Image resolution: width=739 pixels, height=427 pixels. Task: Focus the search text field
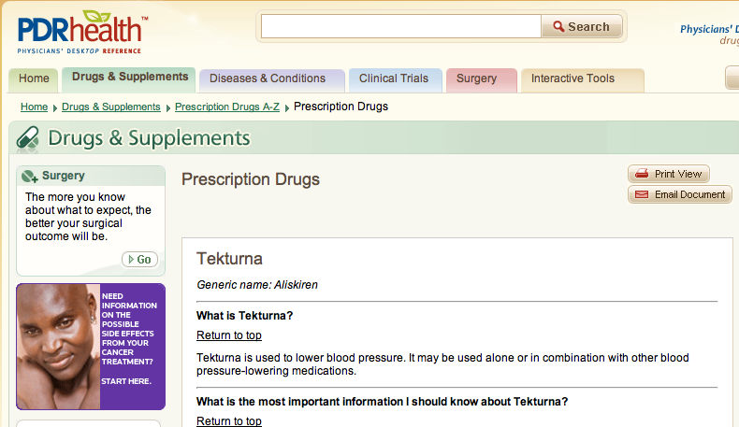coord(400,26)
